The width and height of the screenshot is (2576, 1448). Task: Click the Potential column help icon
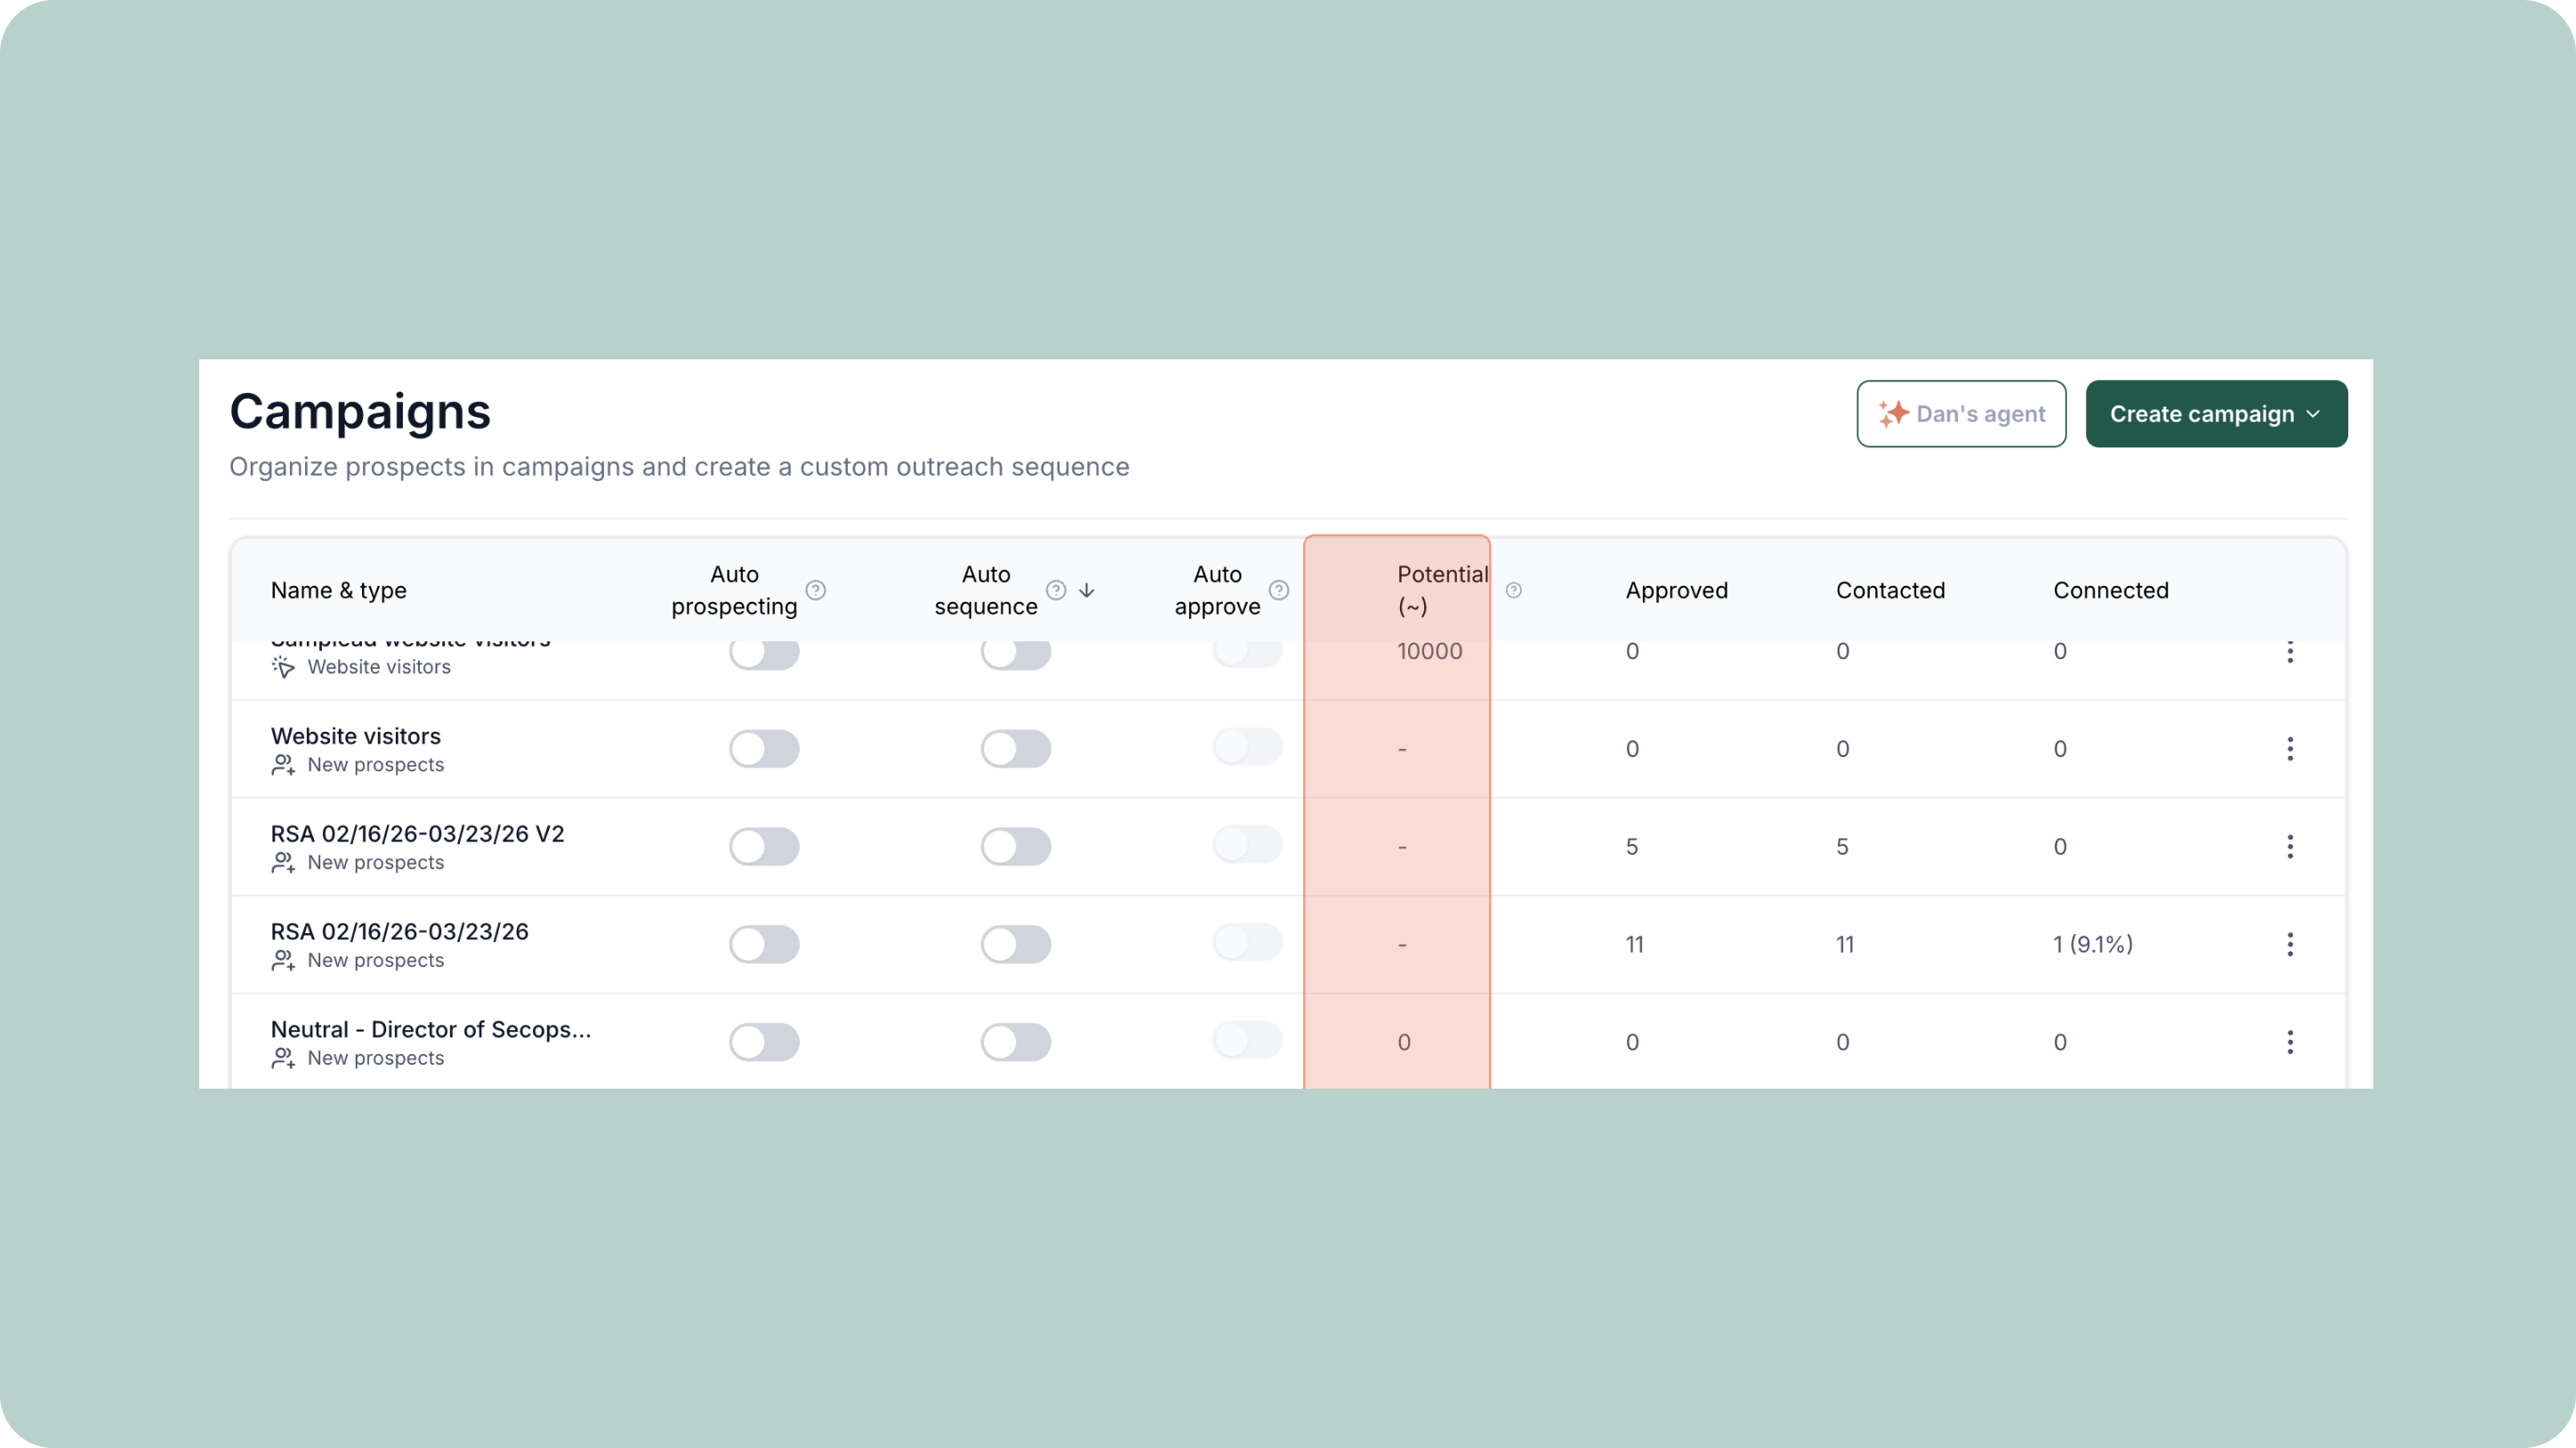pyautogui.click(x=1514, y=590)
